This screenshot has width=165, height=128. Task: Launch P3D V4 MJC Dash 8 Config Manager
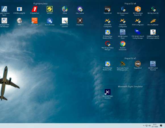(138, 32)
